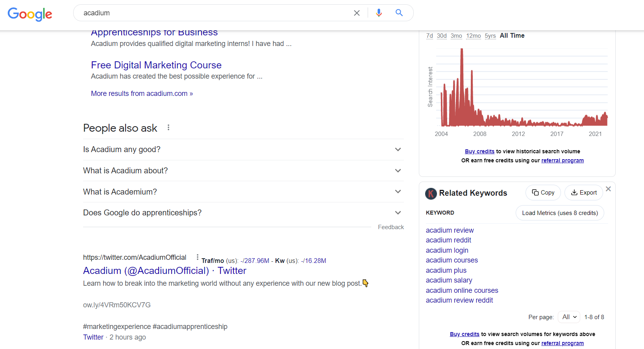Export the related keywords
Image resolution: width=644 pixels, height=349 pixels.
point(584,193)
